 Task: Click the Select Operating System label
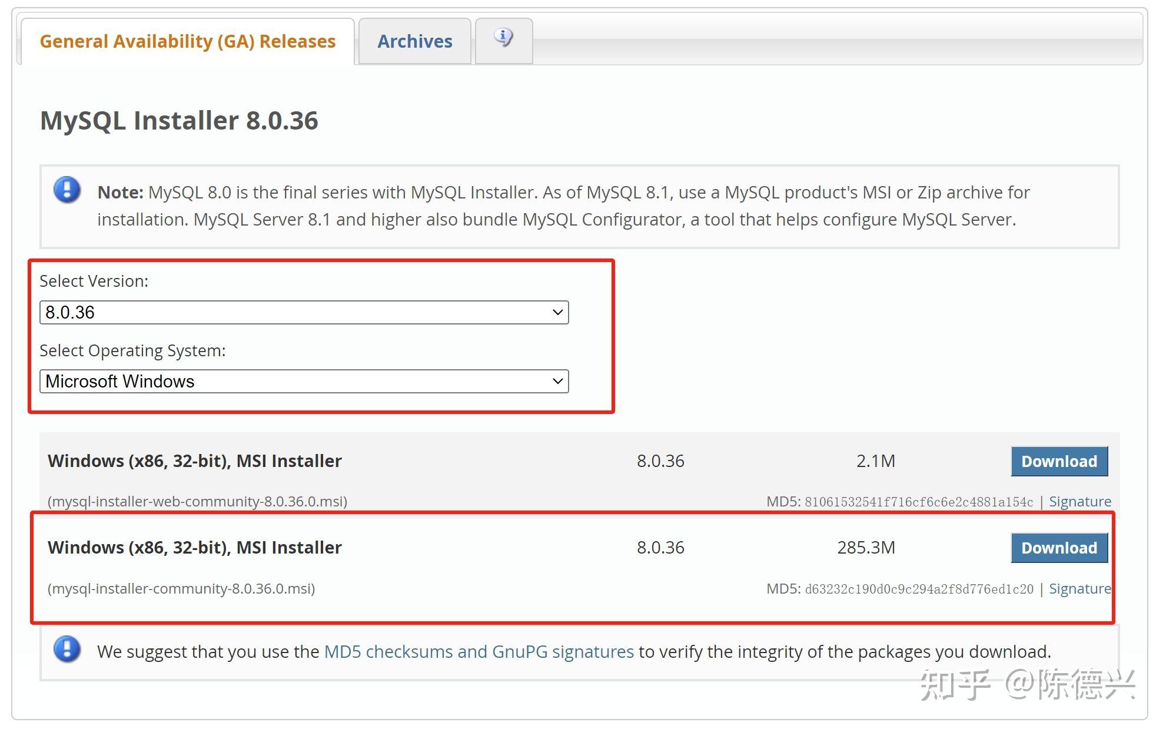(x=132, y=351)
